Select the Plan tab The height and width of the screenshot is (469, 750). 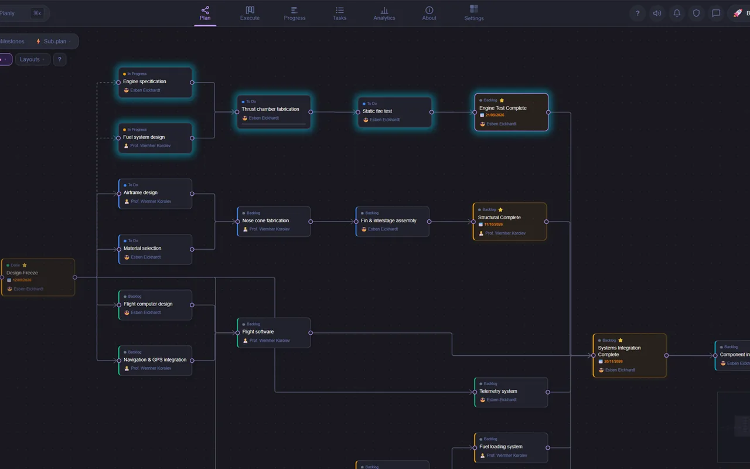[205, 13]
